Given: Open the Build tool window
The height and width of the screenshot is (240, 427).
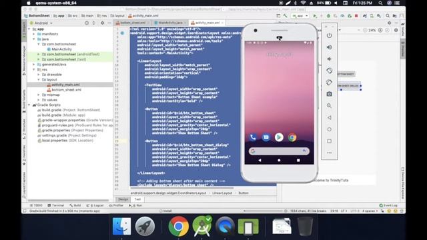Looking at the screenshot, I should coord(75,205).
